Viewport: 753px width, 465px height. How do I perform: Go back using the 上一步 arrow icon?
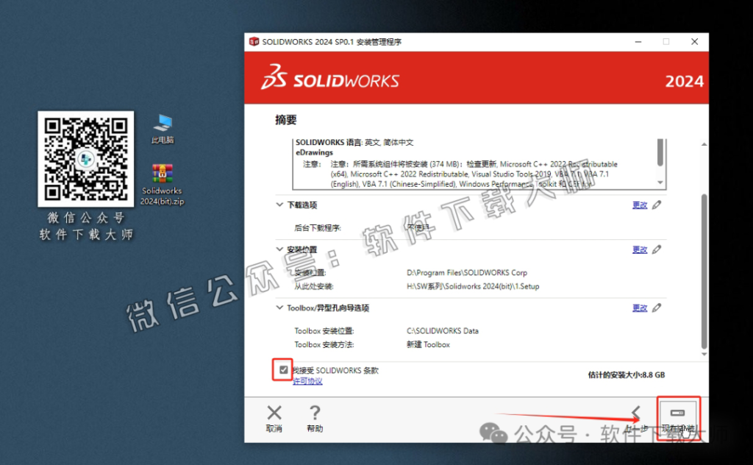click(637, 413)
